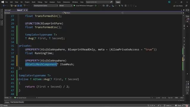Start Local Windows Debugger

tap(83, 6)
